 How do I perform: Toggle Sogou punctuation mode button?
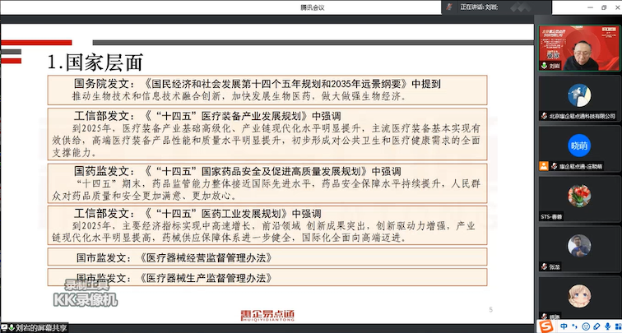tap(574, 327)
